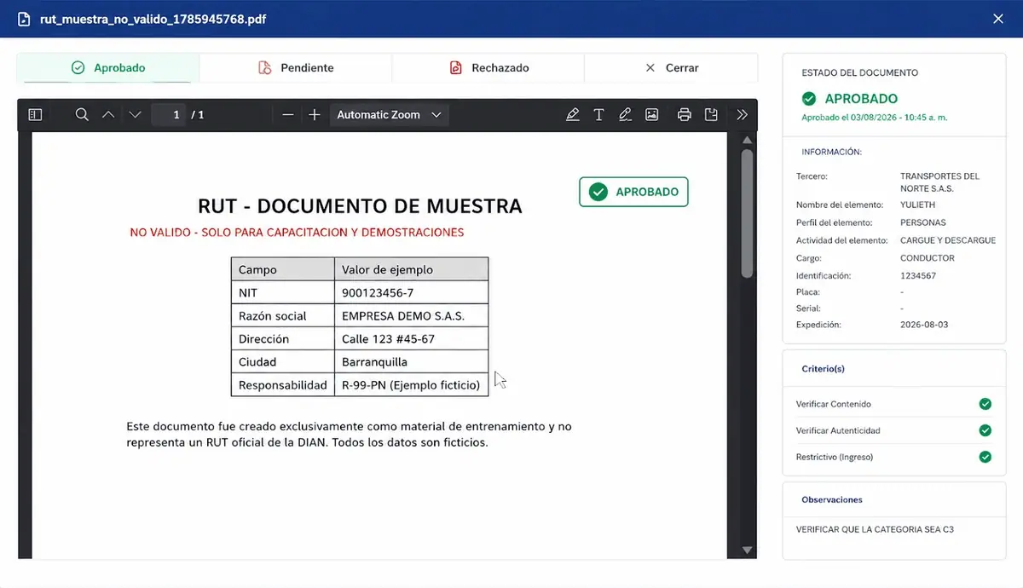Click the 'ESTADO DEL DOCUMENTO' header

(x=859, y=73)
